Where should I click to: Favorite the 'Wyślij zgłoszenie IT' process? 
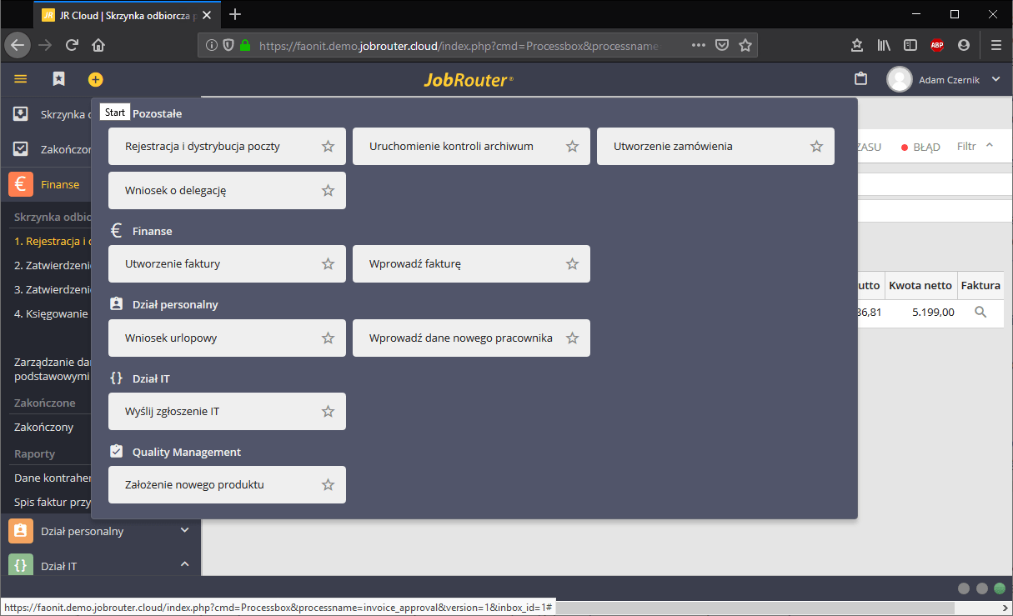(x=327, y=411)
